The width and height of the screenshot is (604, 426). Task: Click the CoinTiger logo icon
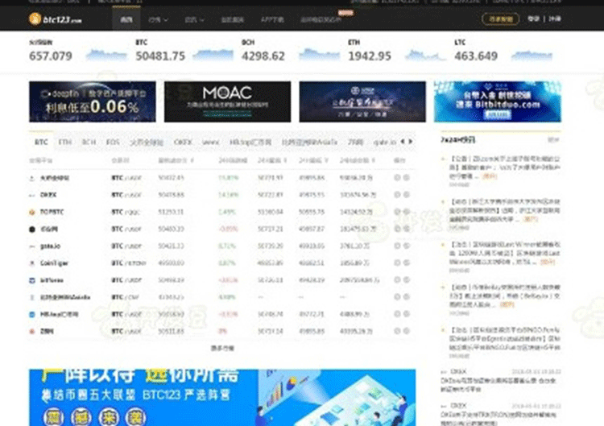coord(32,263)
